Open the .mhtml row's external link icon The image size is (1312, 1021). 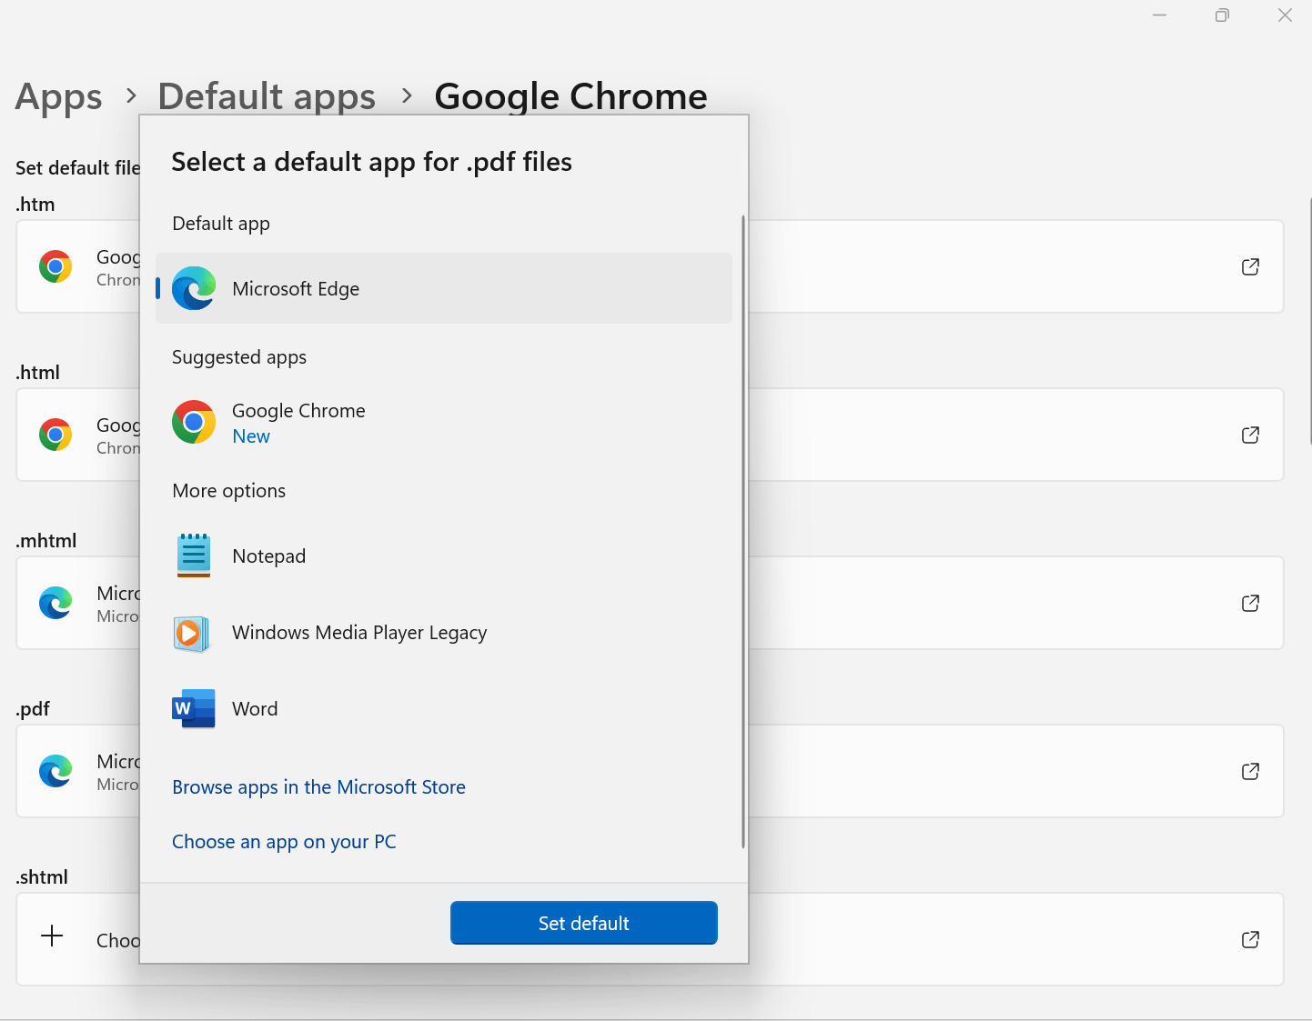coord(1250,603)
